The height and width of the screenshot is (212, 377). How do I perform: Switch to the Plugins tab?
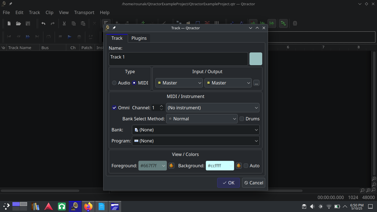pos(139,38)
